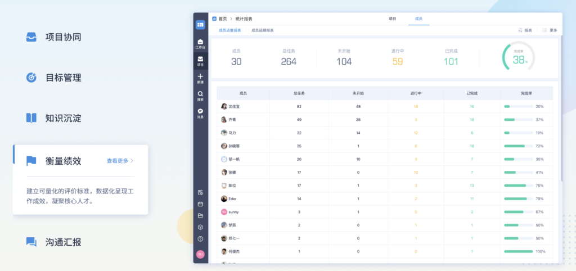Click the app logo atop sidebar
Viewport: 576px width, 271px height.
[200, 25]
